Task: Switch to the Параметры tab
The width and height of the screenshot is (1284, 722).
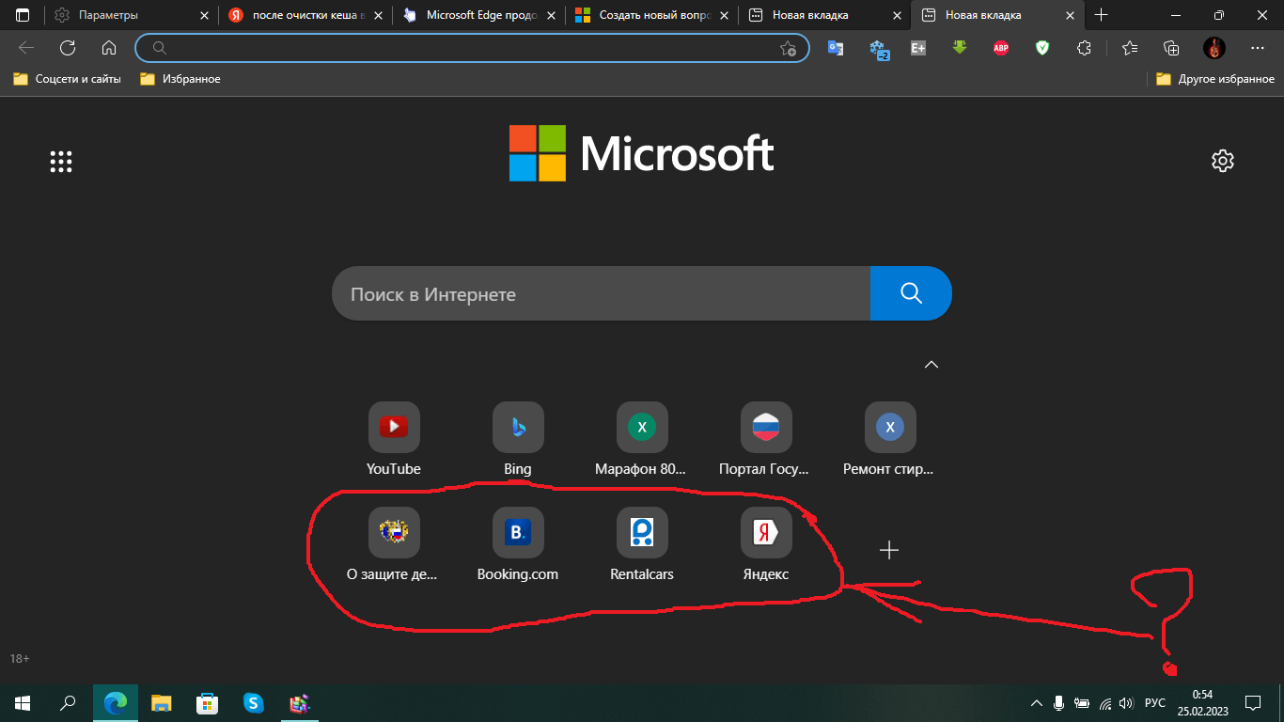Action: pyautogui.click(x=132, y=15)
